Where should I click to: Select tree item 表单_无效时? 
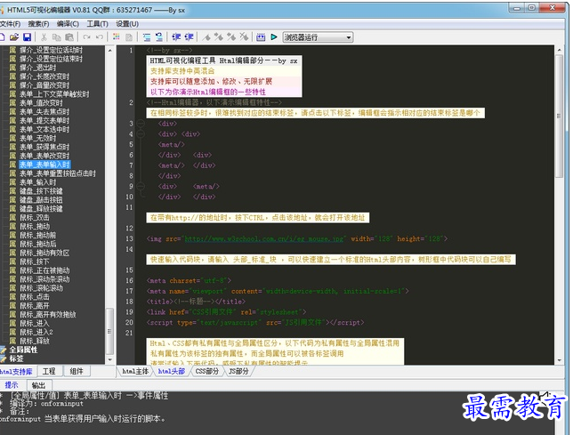pos(37,138)
